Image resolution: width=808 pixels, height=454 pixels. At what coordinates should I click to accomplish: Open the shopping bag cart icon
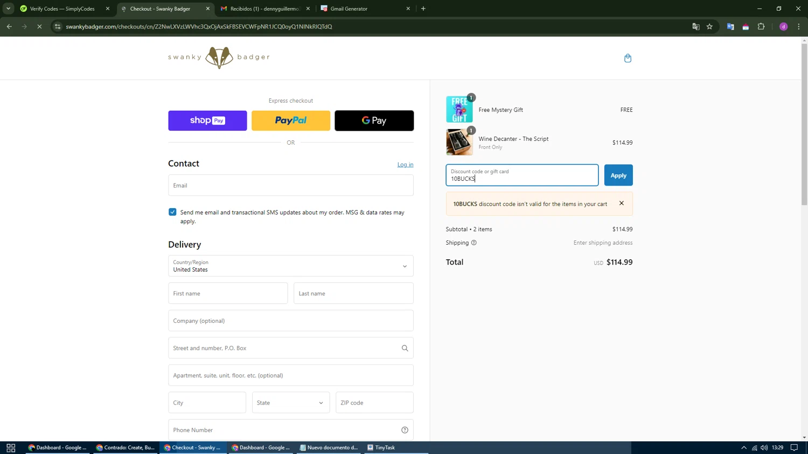[x=628, y=58]
